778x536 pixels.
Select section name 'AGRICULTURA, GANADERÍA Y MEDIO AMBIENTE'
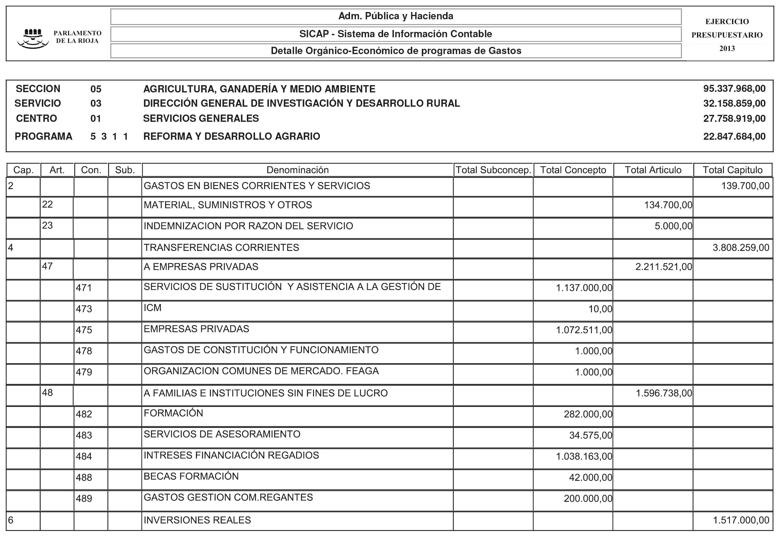[x=259, y=89]
